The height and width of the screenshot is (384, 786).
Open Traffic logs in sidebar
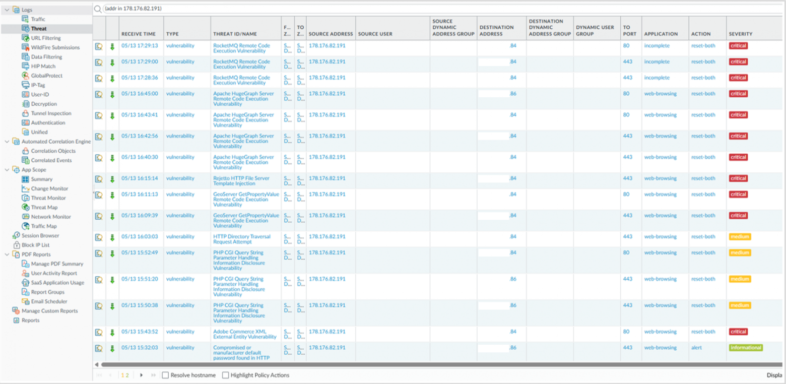click(38, 19)
